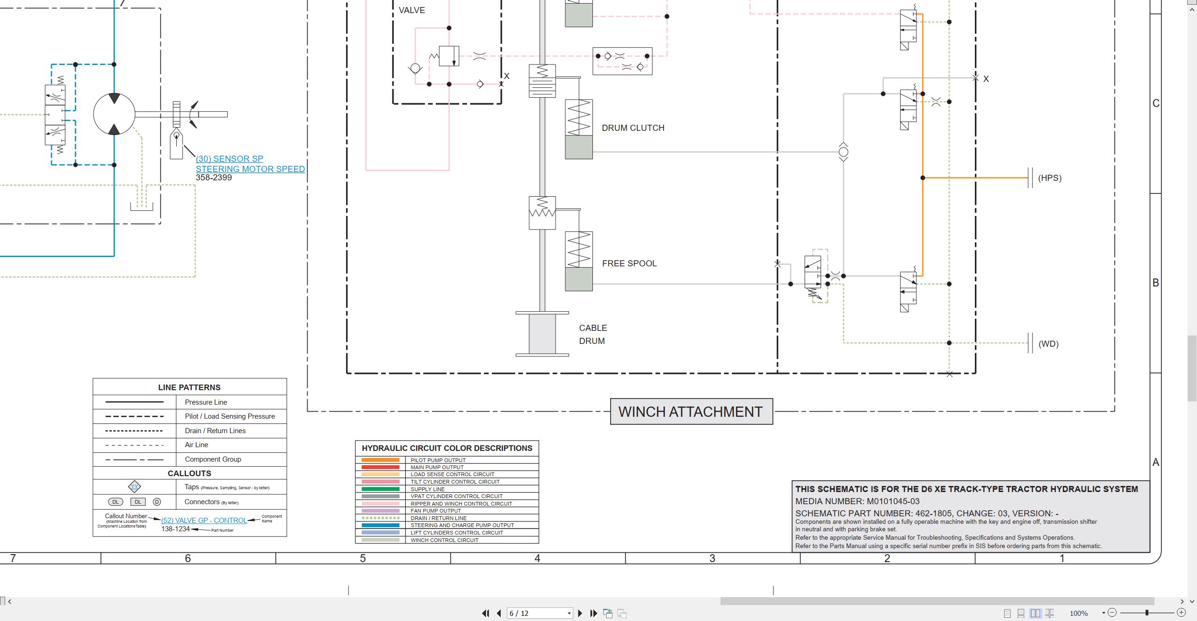The width and height of the screenshot is (1197, 621).
Task: Click the red MAIN PUMP OUTPUT swatch
Action: 381,467
